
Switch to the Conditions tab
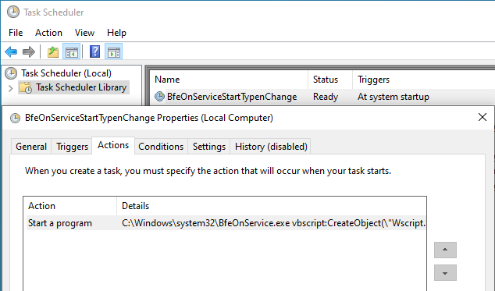tap(161, 147)
